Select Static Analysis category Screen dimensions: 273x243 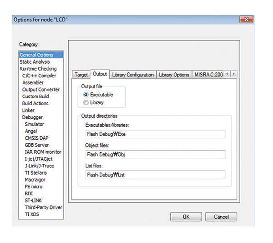point(35,62)
